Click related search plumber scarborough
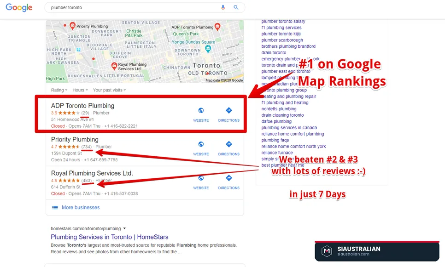 282,40
